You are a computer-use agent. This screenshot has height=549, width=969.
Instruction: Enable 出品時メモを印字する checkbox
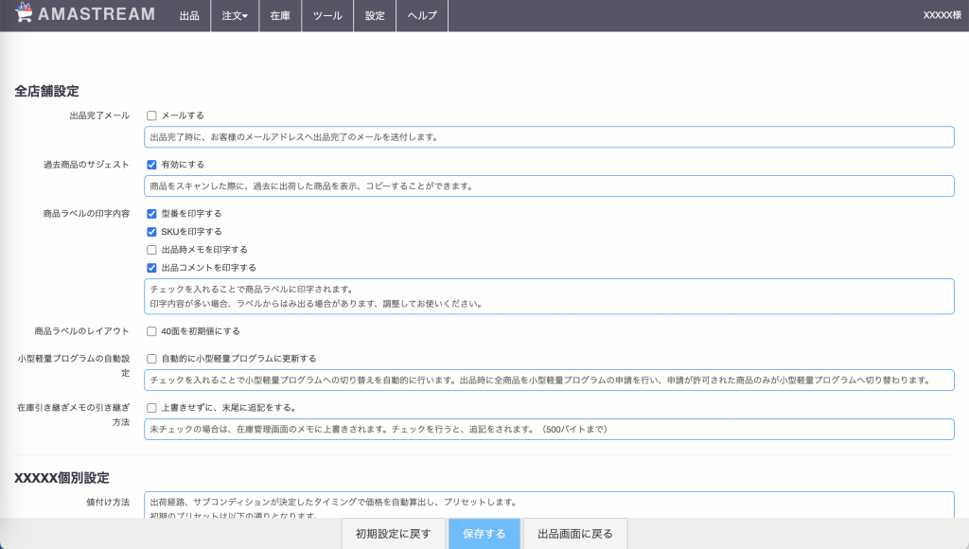[x=151, y=250]
